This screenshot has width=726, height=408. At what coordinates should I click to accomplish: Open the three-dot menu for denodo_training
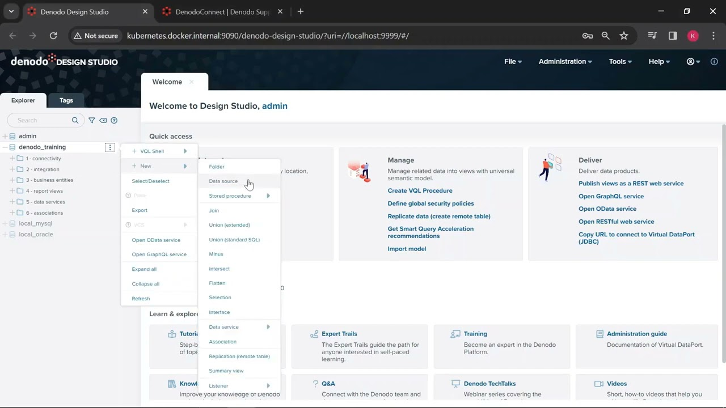click(x=110, y=147)
